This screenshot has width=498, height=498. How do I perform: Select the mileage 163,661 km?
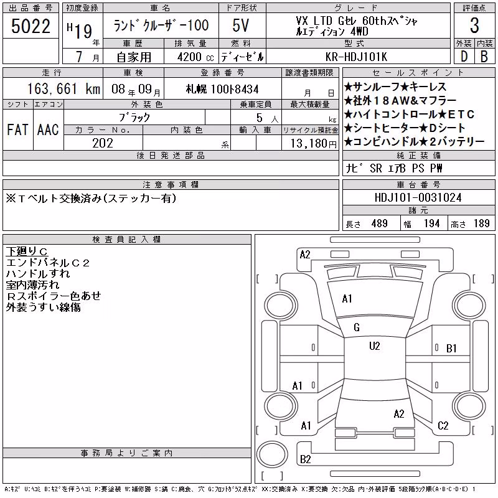point(63,88)
